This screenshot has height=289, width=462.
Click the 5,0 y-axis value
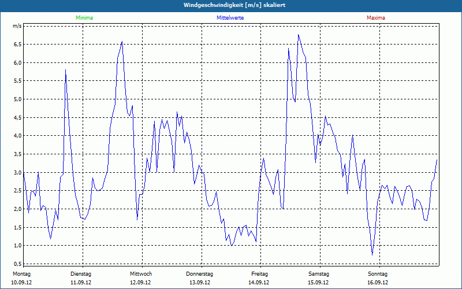pyautogui.click(x=18, y=99)
